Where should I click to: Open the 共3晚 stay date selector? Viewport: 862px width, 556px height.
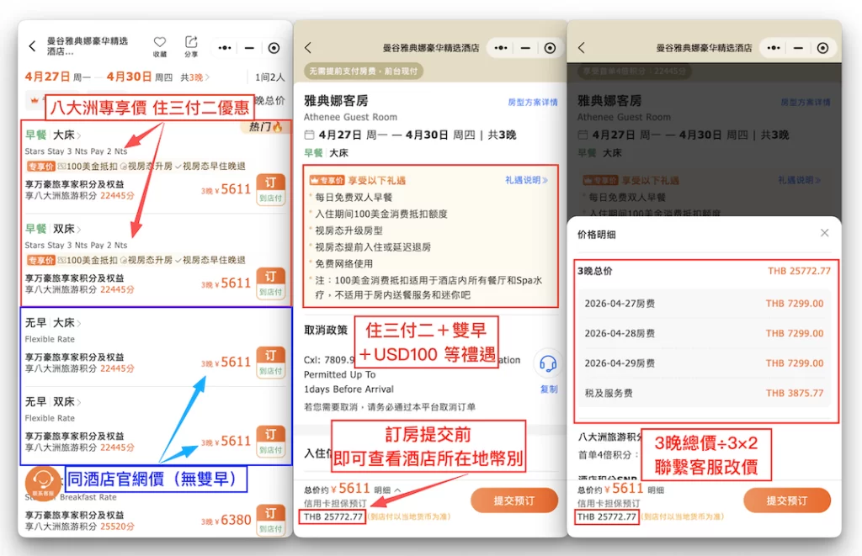195,77
